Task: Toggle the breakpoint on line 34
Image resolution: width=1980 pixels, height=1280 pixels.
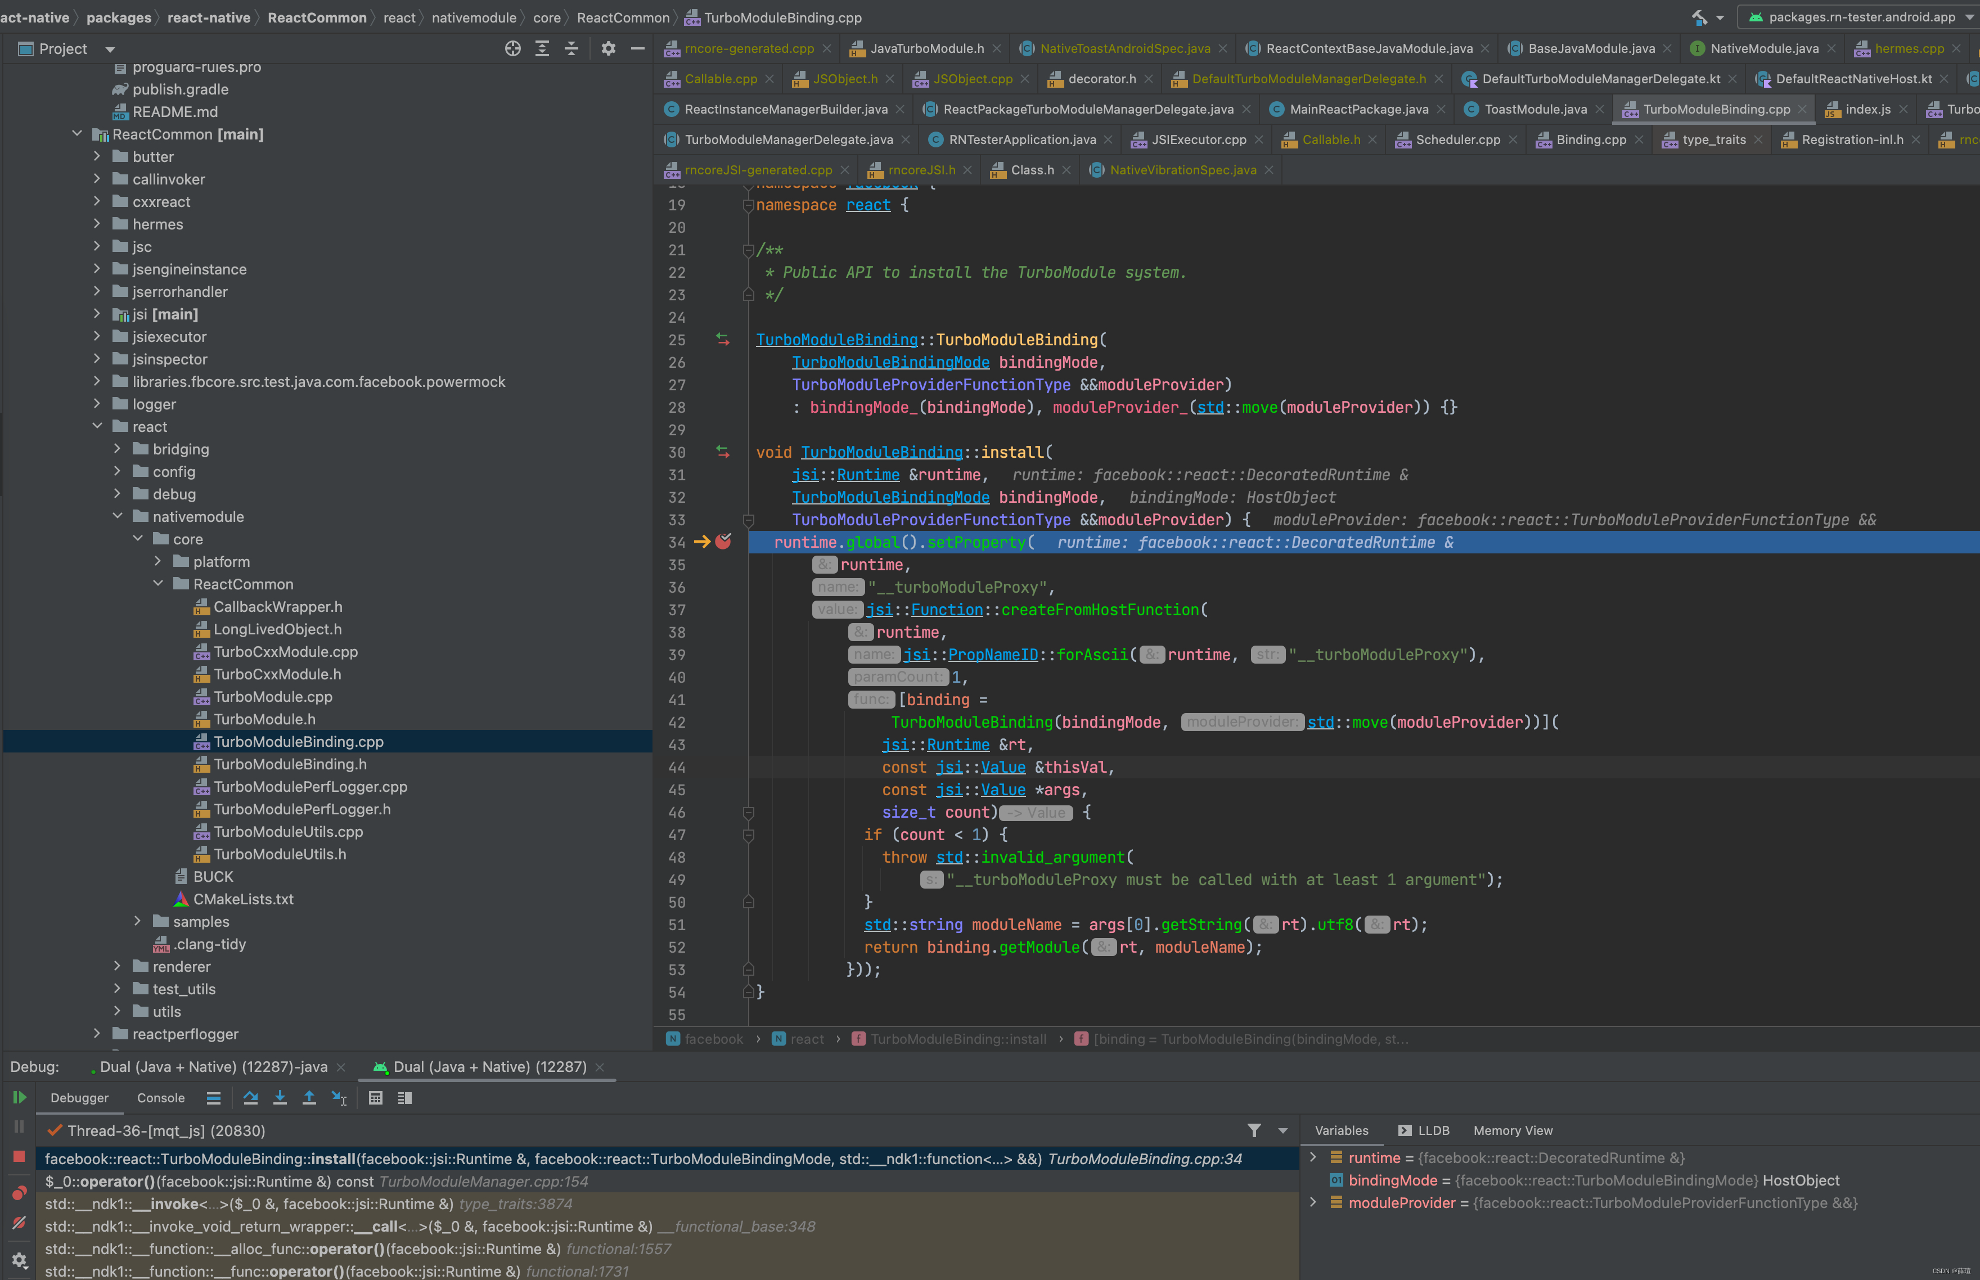Action: point(723,542)
